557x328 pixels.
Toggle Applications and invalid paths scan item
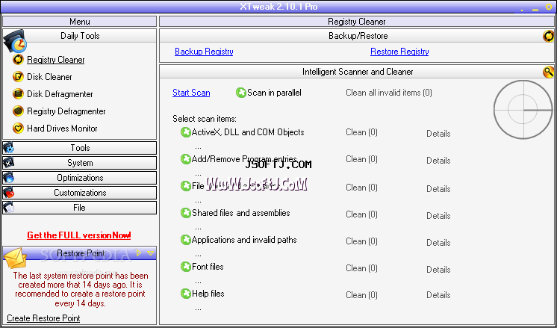click(x=186, y=240)
